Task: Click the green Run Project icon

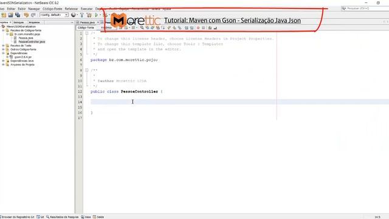Action: [x=96, y=15]
